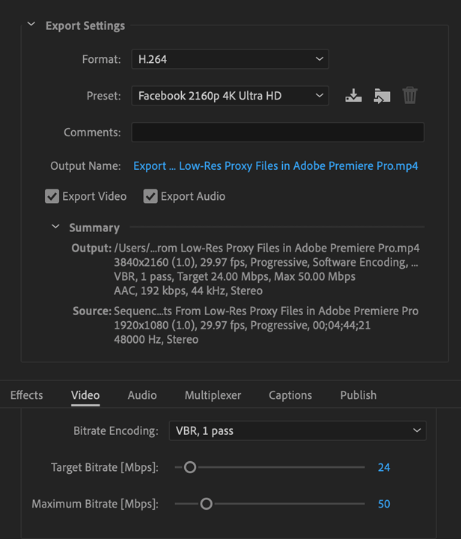Screen dimensions: 461x539
Task: Click the Output Name file link
Action: click(x=275, y=166)
